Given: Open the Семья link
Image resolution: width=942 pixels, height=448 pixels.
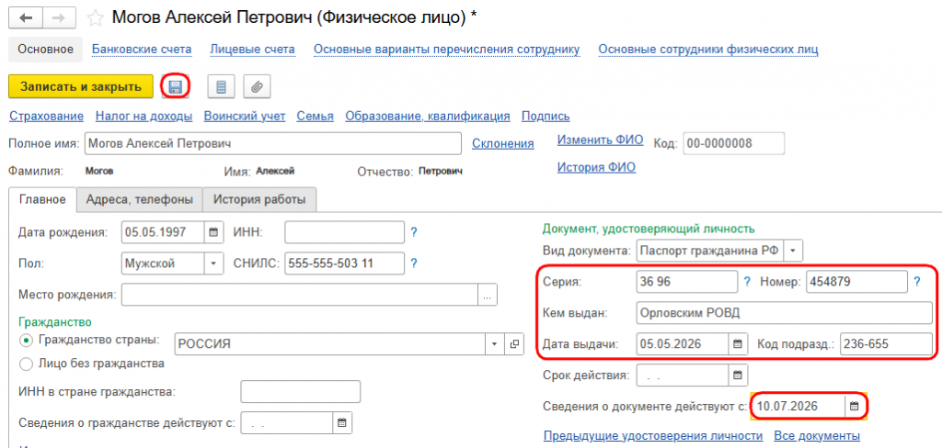Looking at the screenshot, I should [x=315, y=117].
